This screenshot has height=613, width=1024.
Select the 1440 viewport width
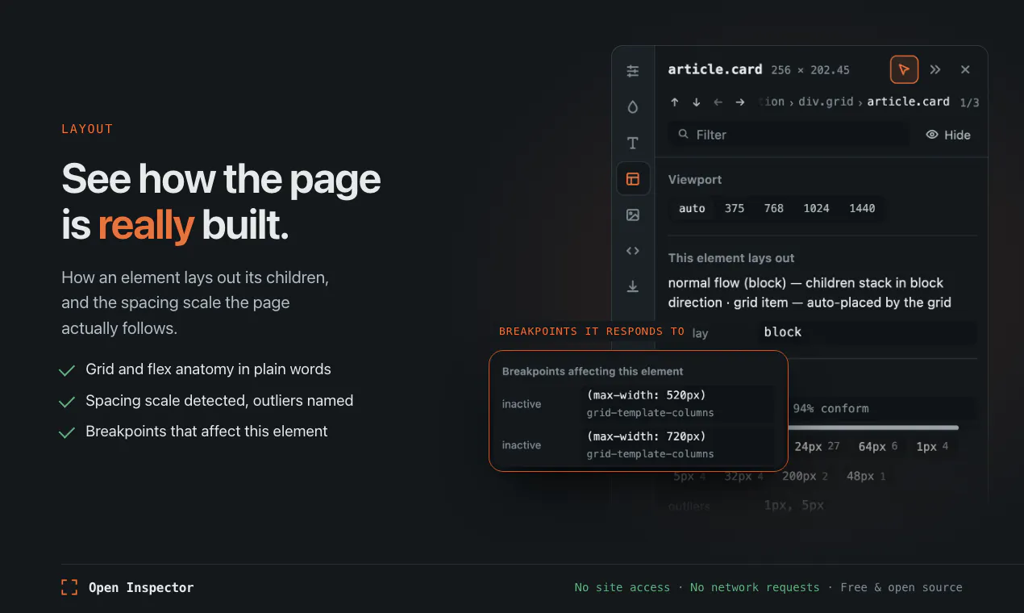(x=862, y=208)
